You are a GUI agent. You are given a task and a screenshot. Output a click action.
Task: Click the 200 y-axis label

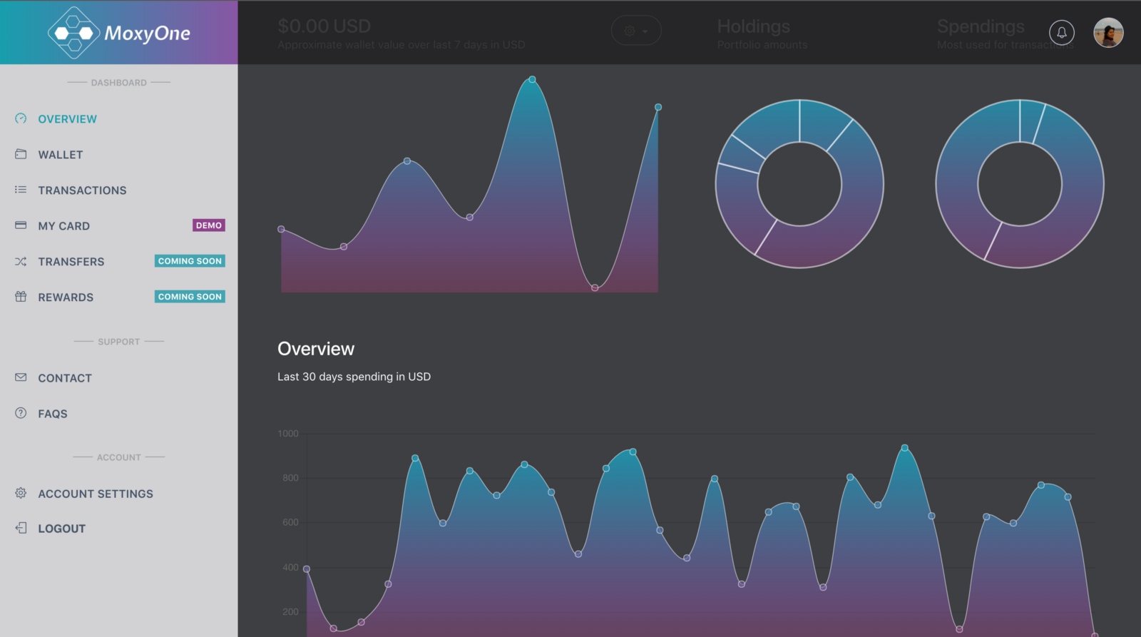tap(290, 611)
